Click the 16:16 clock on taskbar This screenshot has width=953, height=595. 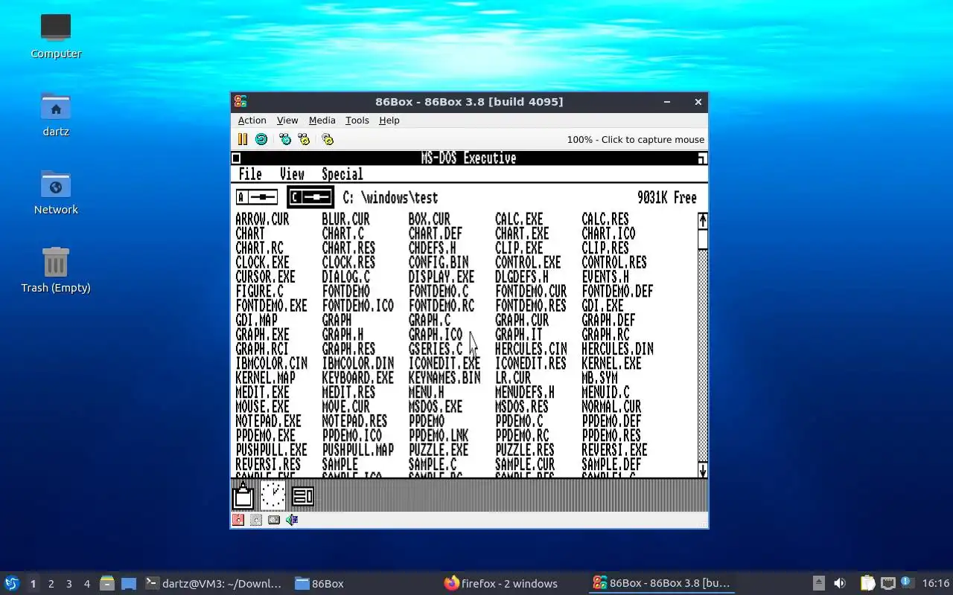click(x=936, y=584)
